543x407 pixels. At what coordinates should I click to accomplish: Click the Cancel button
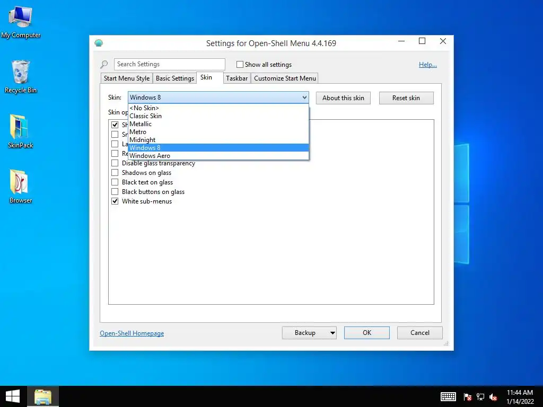pos(420,333)
